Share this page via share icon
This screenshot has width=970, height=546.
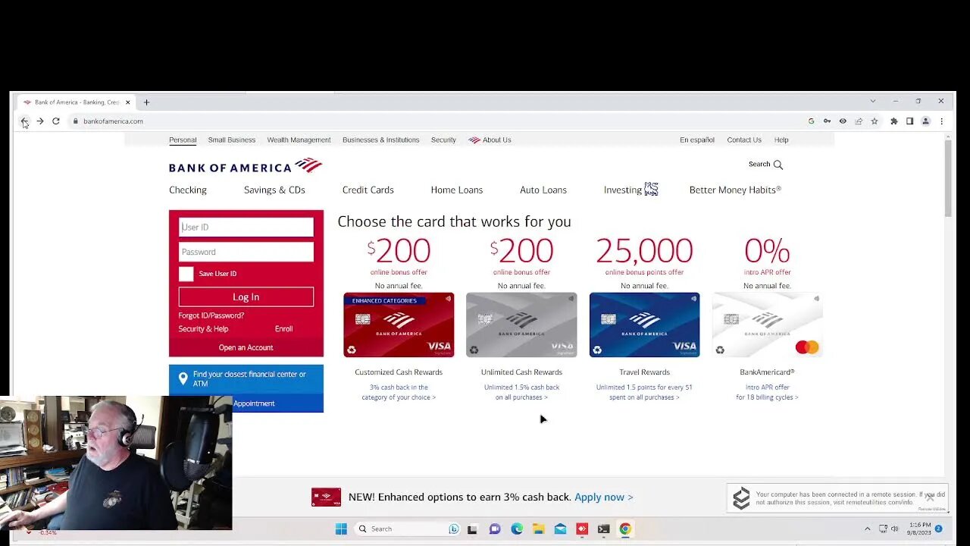tap(859, 121)
